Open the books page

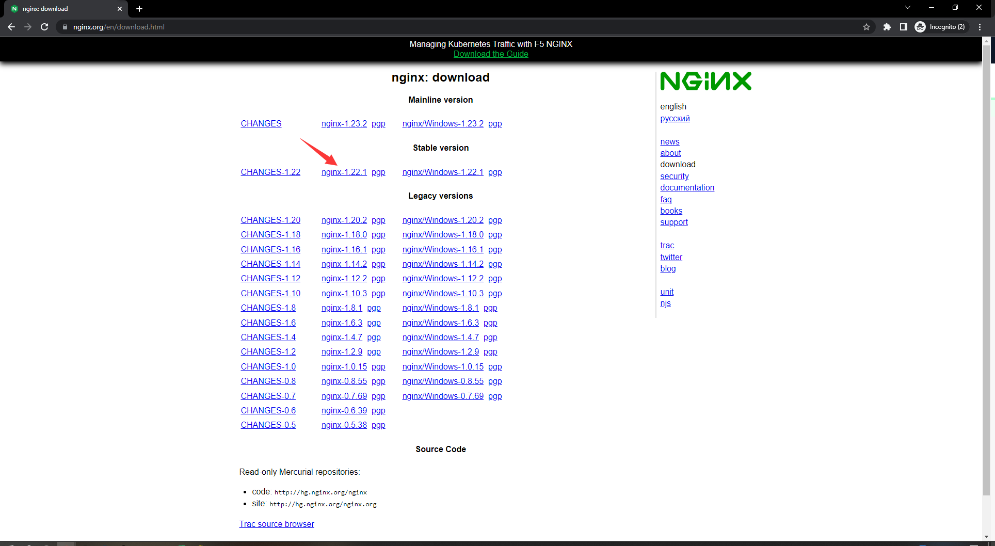[x=671, y=211]
